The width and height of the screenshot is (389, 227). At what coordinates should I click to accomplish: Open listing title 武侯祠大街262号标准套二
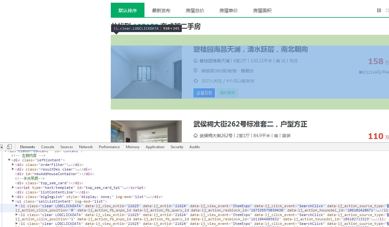[x=250, y=124]
